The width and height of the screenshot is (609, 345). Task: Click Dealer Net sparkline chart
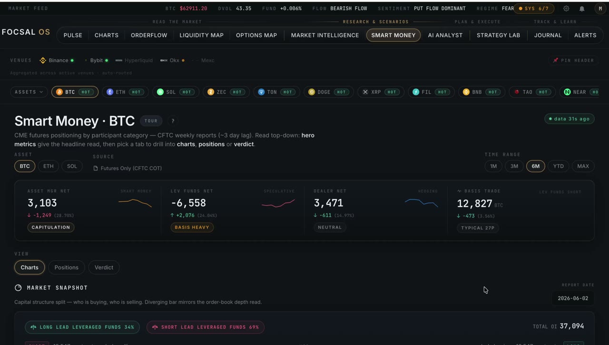tap(422, 203)
